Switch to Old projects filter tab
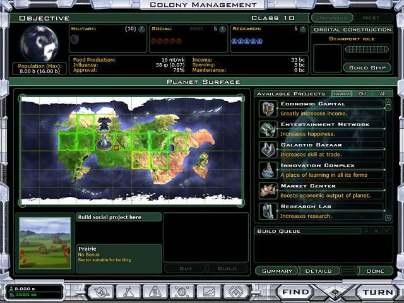This screenshot has width=404, height=303. click(x=362, y=94)
